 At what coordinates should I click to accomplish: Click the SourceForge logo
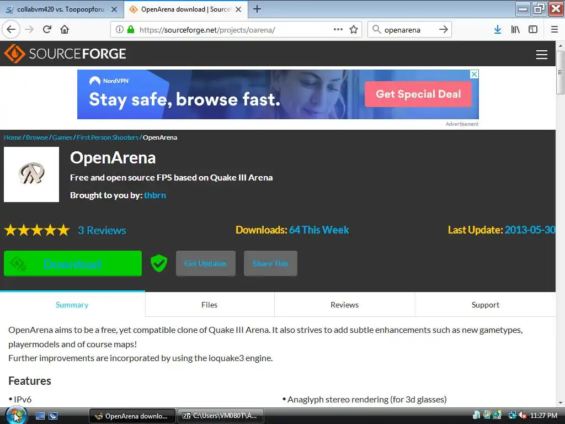pyautogui.click(x=65, y=54)
